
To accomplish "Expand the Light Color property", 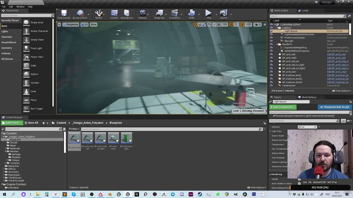I will [x=270, y=131].
